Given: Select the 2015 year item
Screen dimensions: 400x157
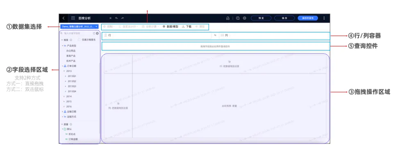Looking at the screenshot, I should [69, 102].
